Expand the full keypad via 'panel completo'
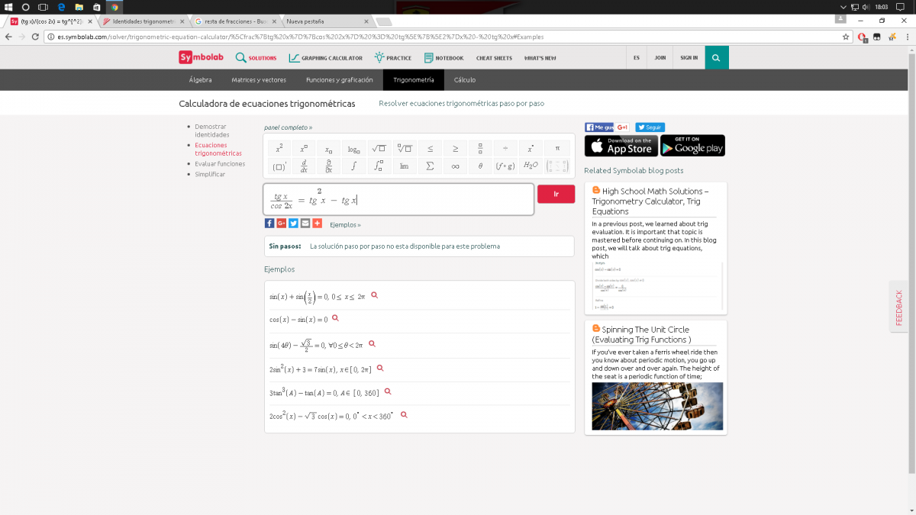 288,127
